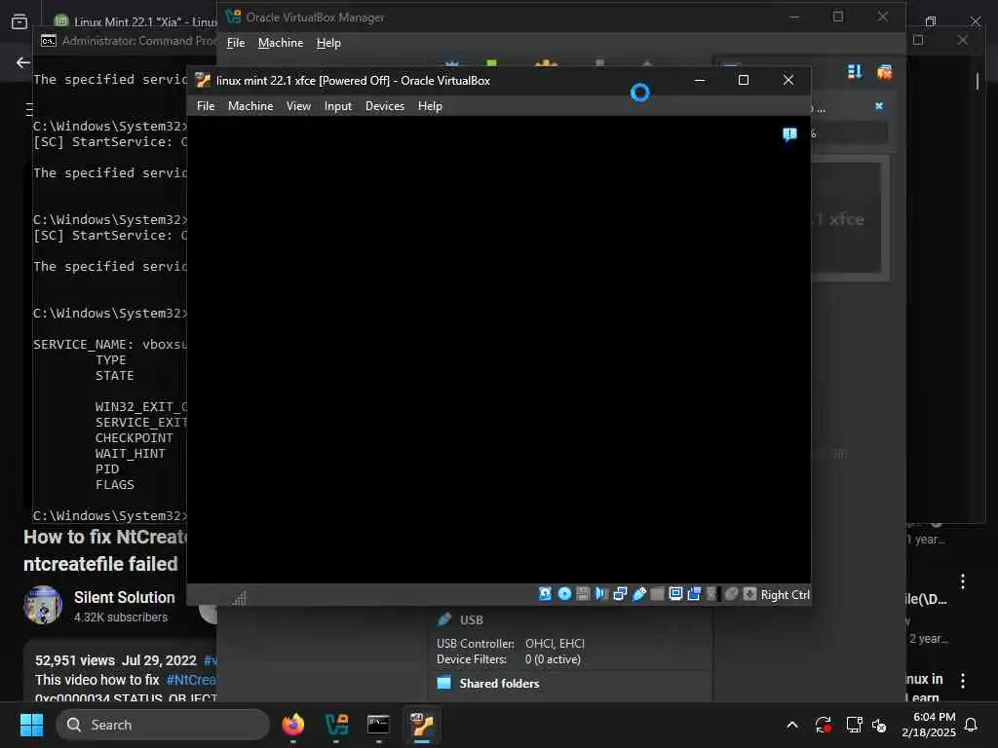Open Devices menu in VM window
Screen dimensions: 998x748
pos(384,106)
